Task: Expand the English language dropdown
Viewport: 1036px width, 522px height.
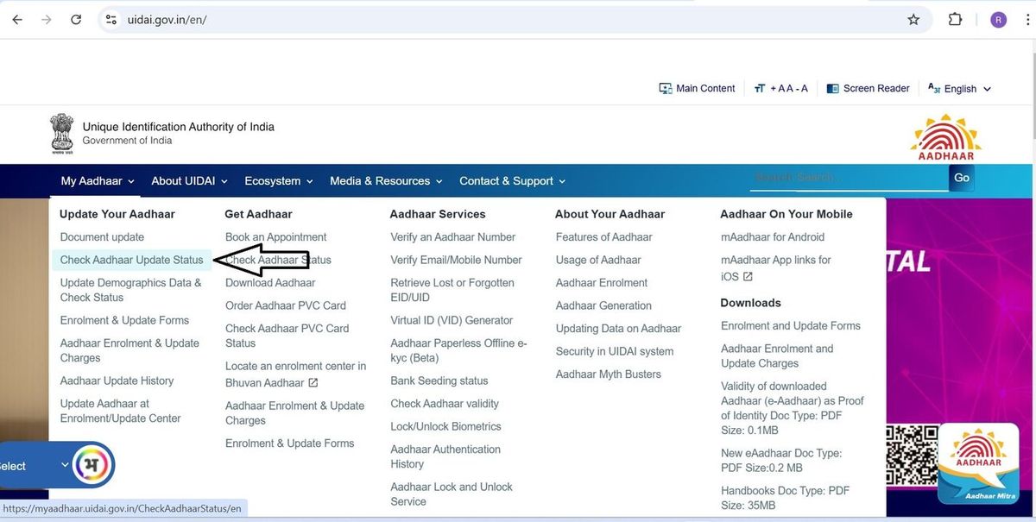Action: coord(958,88)
